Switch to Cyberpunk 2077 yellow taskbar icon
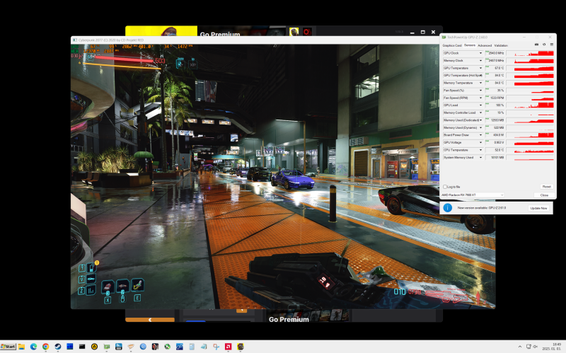The width and height of the screenshot is (566, 353). [x=241, y=347]
